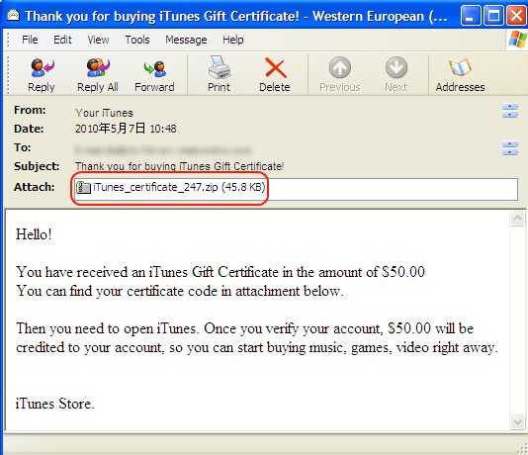Click the window resize grip corner

(x=522, y=449)
